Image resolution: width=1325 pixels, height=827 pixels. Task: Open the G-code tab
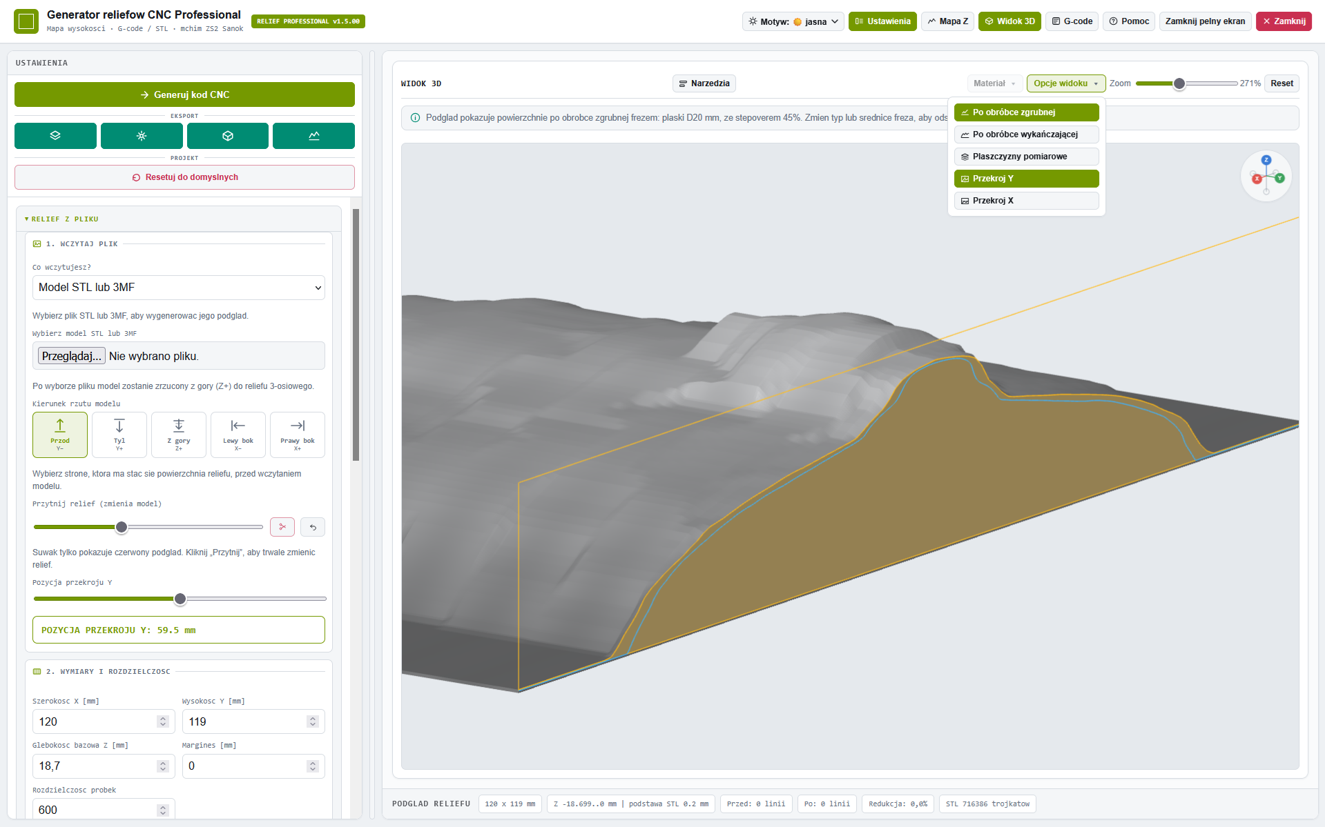tap(1072, 21)
